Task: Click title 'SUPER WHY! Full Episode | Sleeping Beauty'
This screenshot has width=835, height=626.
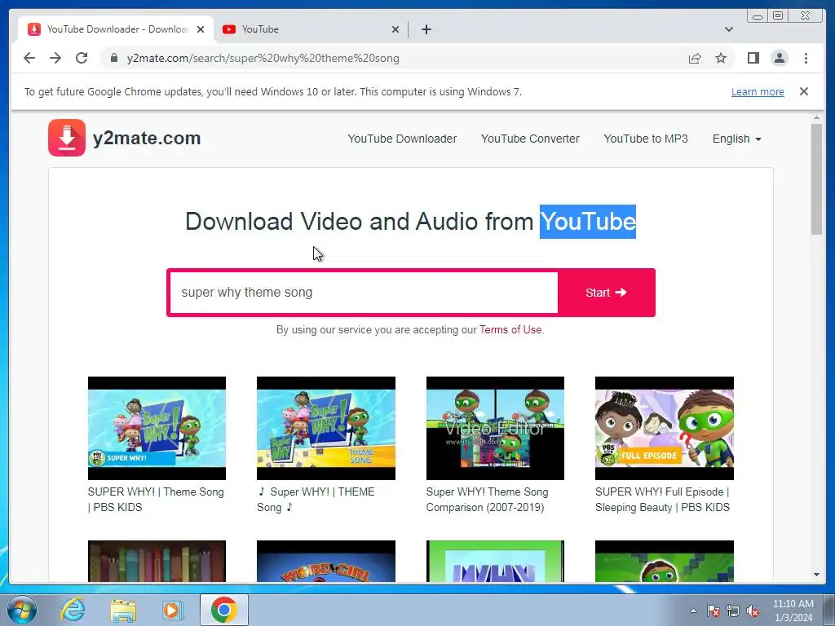Action: point(662,500)
